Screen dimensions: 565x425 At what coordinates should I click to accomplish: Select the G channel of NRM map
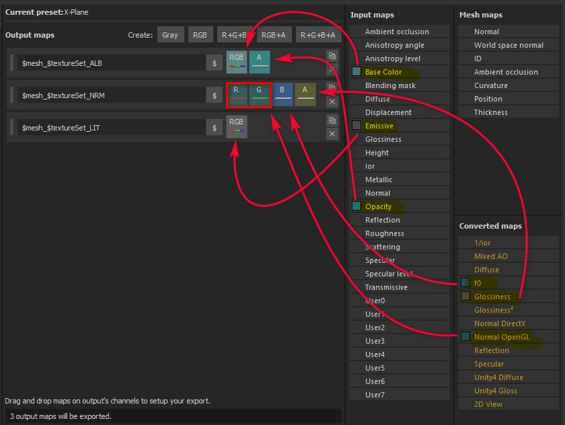point(260,94)
